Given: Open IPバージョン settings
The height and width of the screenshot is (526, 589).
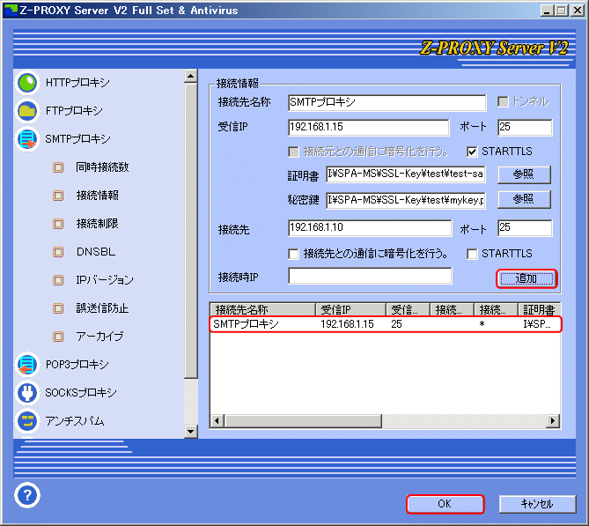Looking at the screenshot, I should point(105,279).
